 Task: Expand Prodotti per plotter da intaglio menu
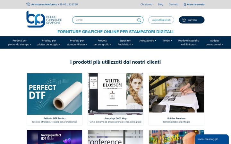pos(49,43)
